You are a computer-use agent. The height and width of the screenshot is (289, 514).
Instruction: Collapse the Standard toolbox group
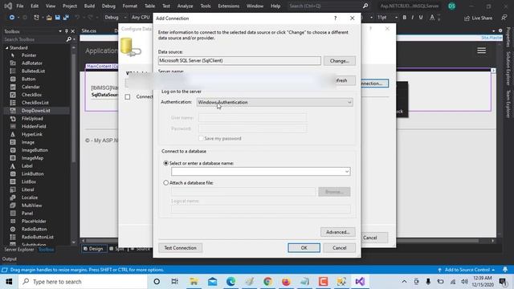pyautogui.click(x=7, y=48)
